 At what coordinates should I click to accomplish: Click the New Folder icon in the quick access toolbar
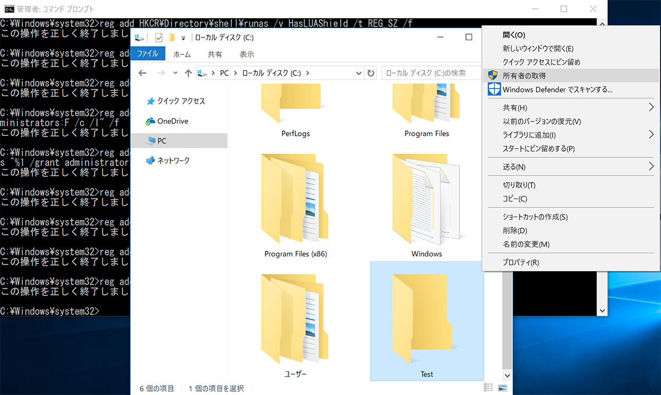pos(171,36)
